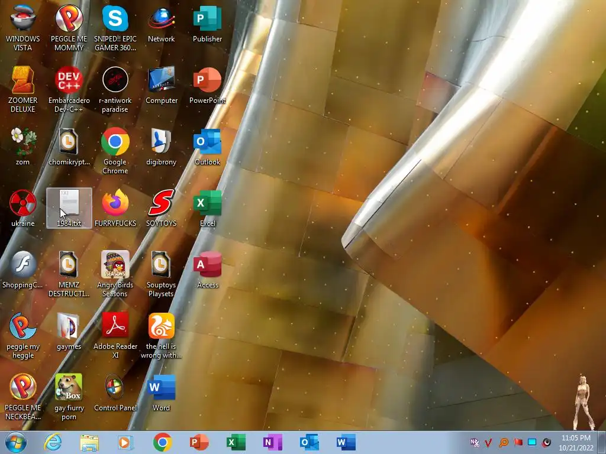Select the MEMZ DESTRUCTI... file icon

[69, 273]
